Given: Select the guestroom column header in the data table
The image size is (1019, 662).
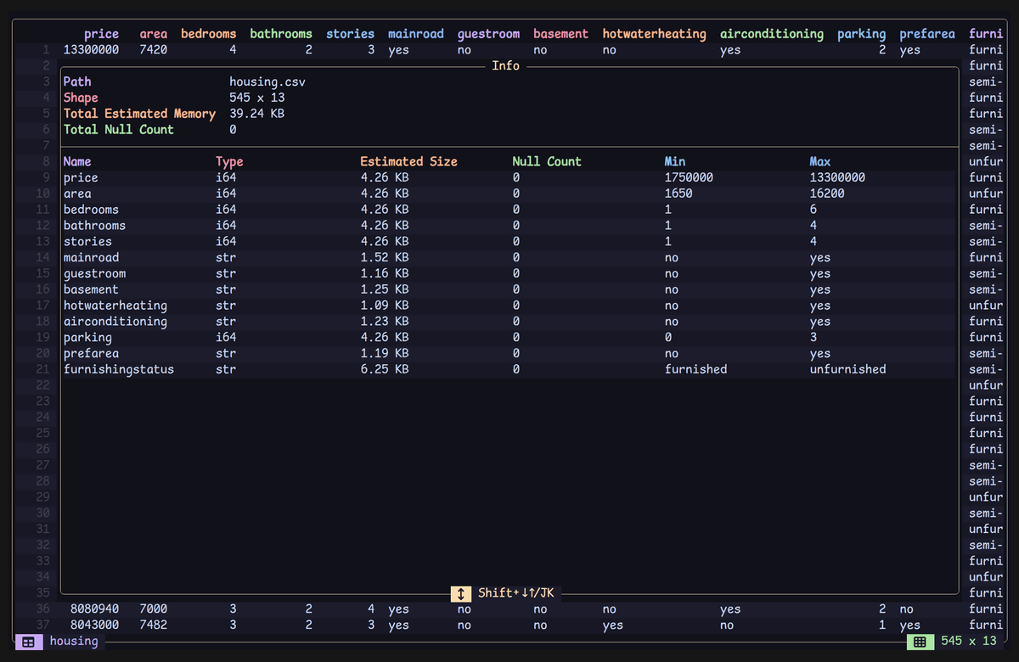Looking at the screenshot, I should coord(488,34).
